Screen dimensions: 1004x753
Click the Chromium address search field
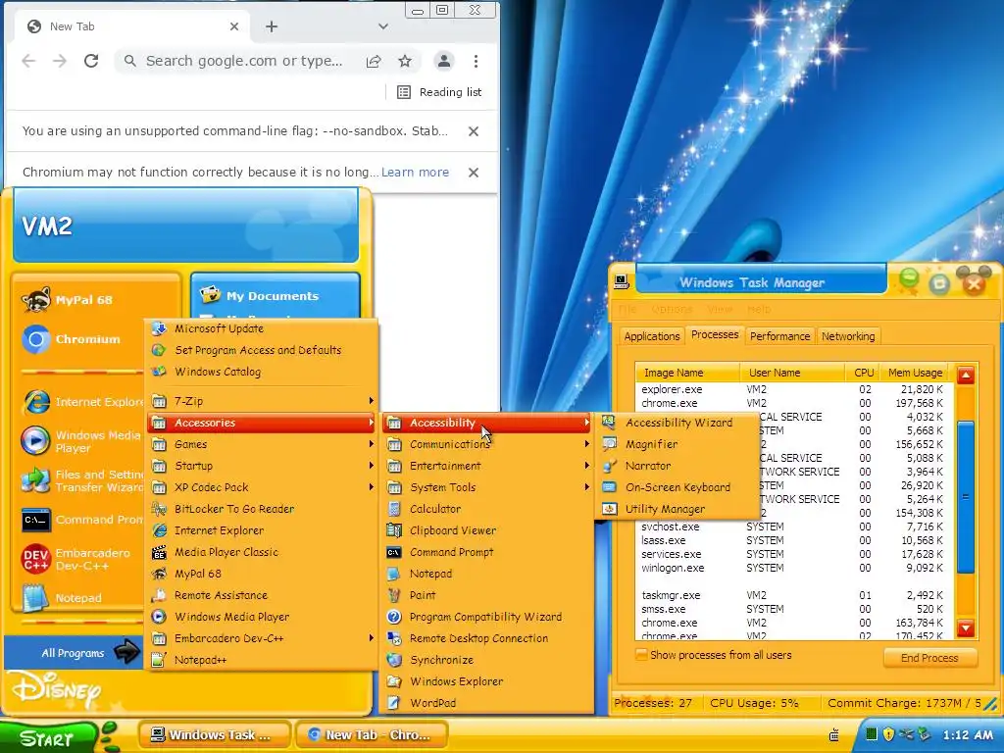(244, 61)
